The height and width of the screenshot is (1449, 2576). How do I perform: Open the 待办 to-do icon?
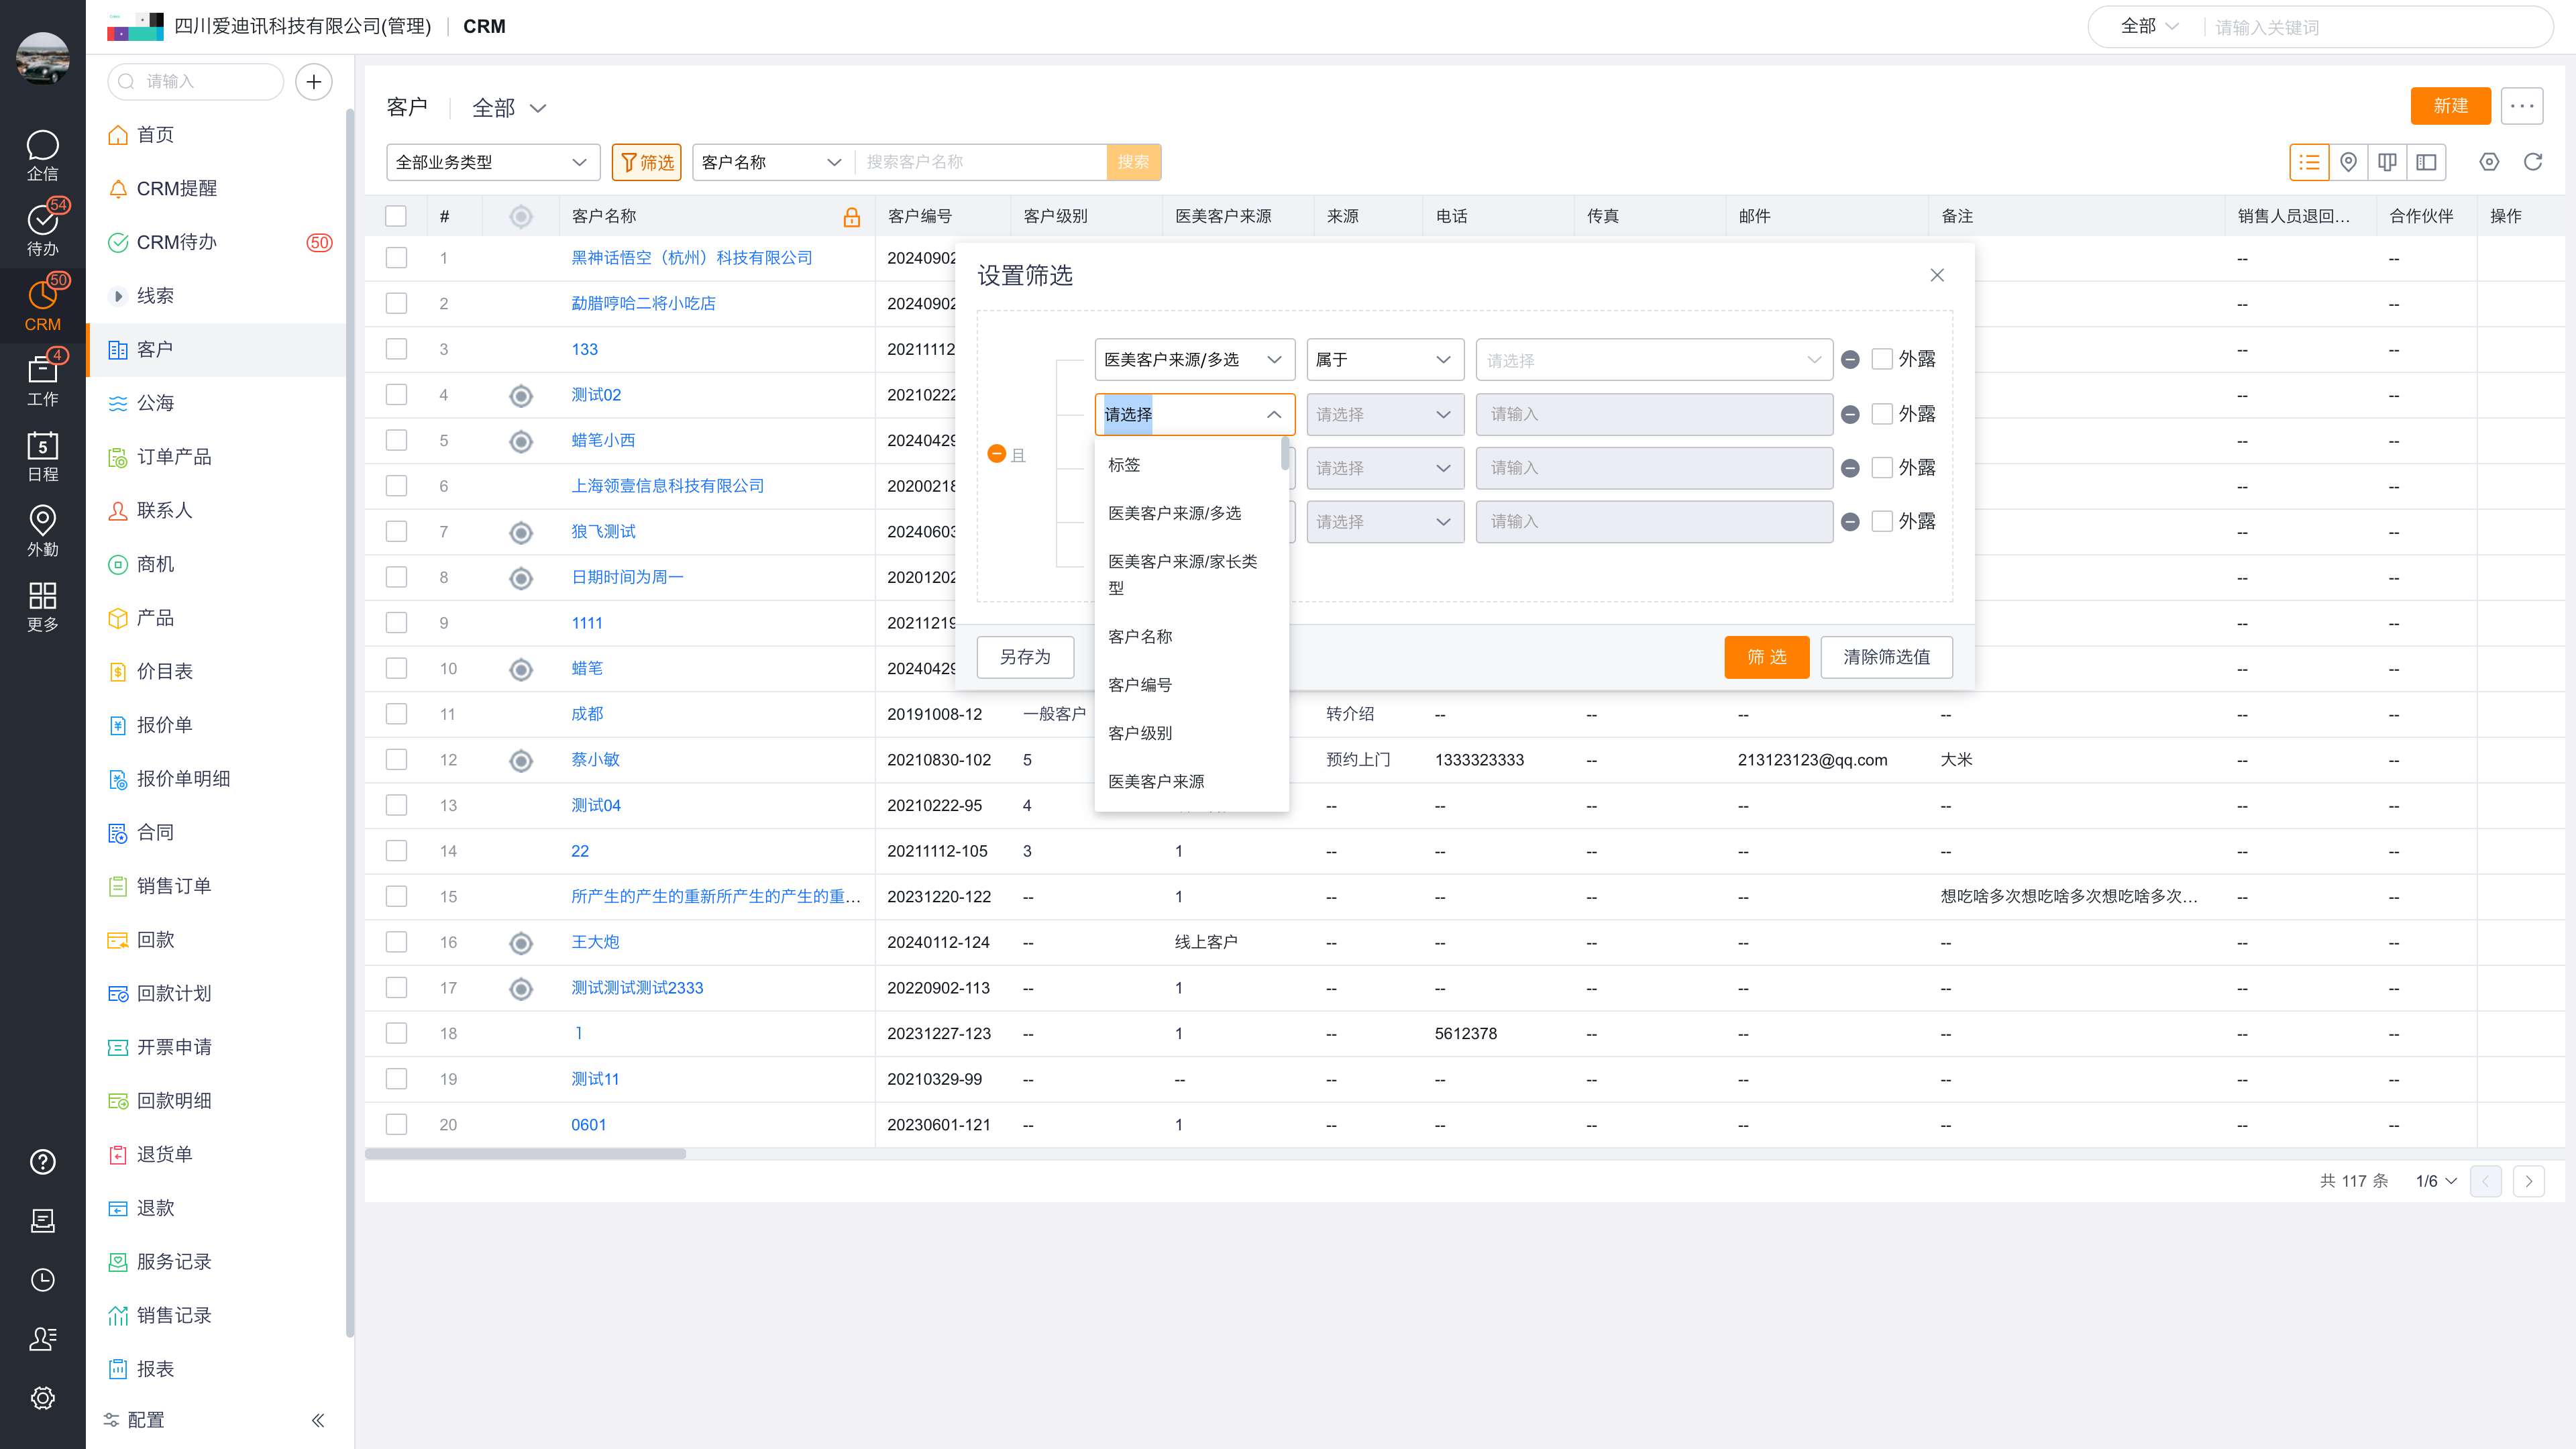coord(42,230)
